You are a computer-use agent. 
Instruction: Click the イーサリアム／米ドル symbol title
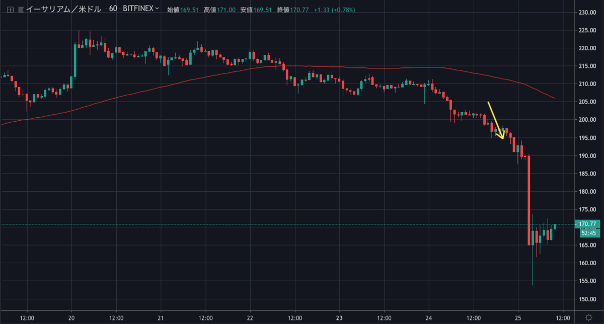pyautogui.click(x=63, y=9)
